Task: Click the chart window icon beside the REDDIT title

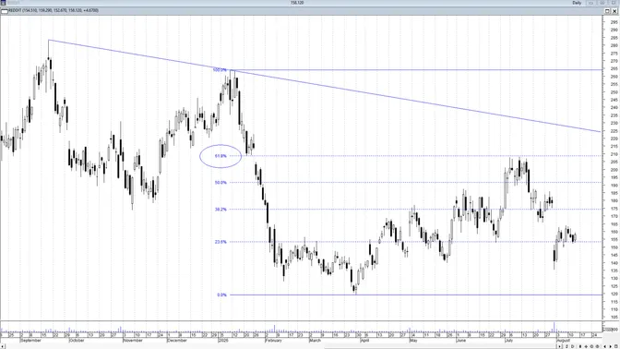Action: click(x=5, y=11)
